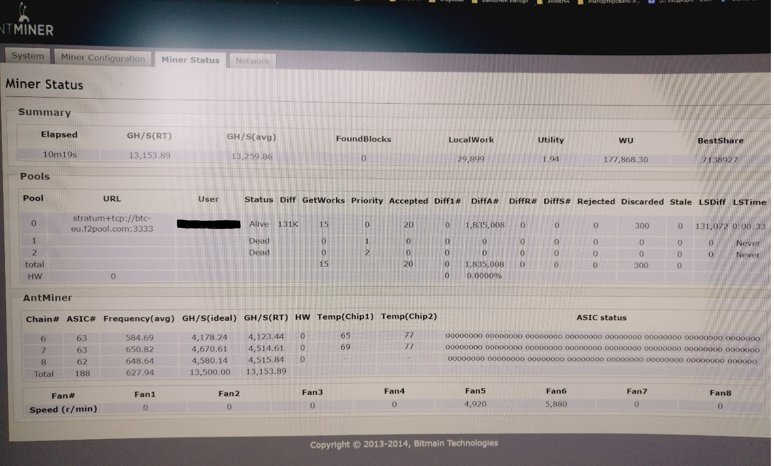Select Fan6 speed 5,880
Viewport: 774px width, 466px height.
(556, 404)
